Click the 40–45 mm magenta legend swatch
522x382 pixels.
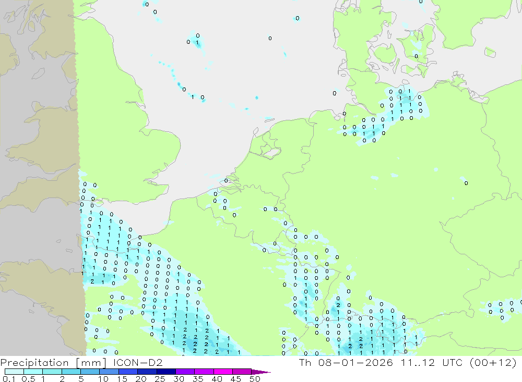click(x=223, y=372)
